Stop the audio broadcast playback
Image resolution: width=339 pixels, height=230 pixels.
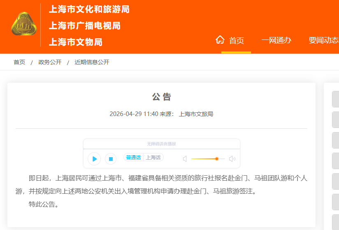click(110, 159)
